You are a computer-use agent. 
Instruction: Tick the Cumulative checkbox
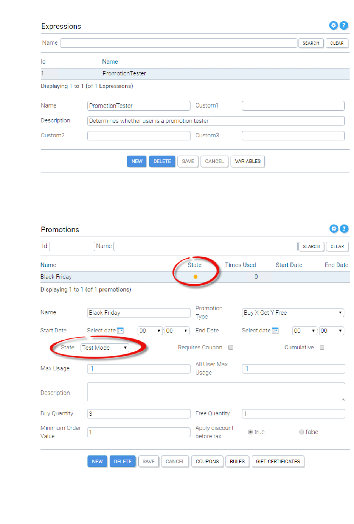322,348
